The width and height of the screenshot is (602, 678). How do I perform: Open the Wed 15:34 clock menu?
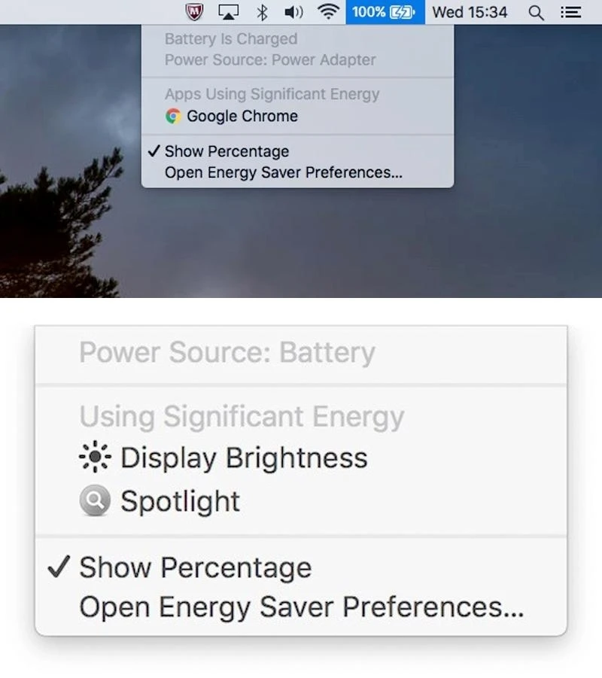coord(470,12)
